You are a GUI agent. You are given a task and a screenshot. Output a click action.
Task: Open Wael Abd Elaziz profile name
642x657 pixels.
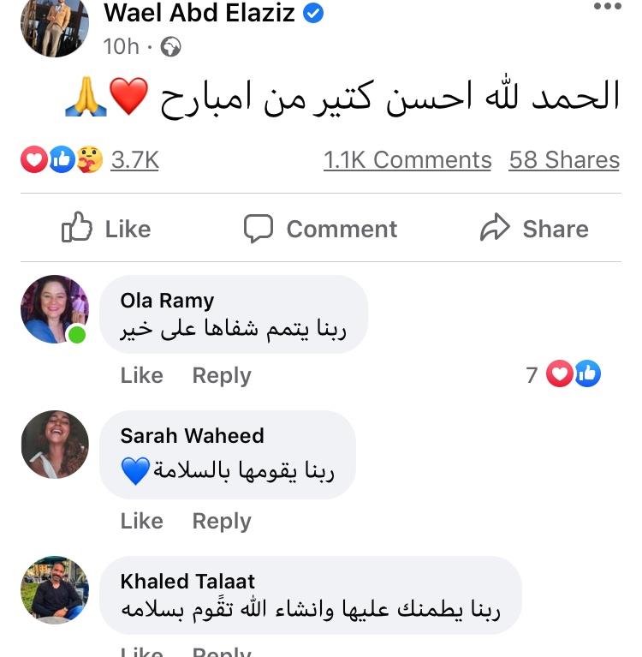pos(199,13)
